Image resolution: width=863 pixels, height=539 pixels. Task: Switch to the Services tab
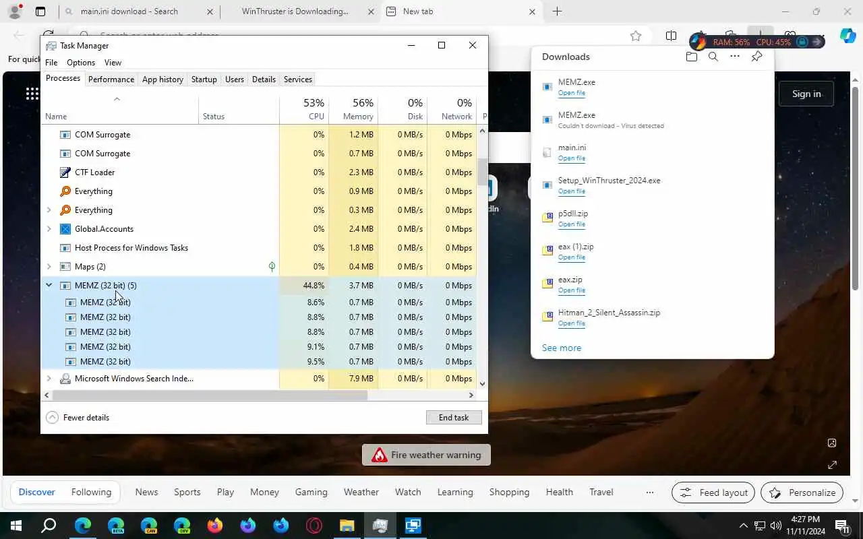coord(298,80)
